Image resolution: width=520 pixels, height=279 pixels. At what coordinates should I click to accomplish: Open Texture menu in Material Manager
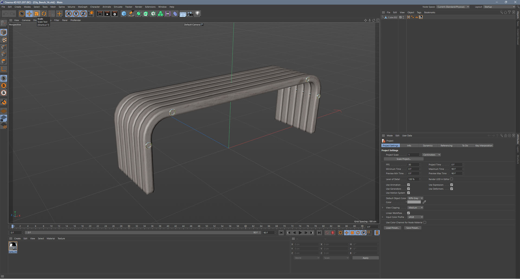[x=61, y=239]
